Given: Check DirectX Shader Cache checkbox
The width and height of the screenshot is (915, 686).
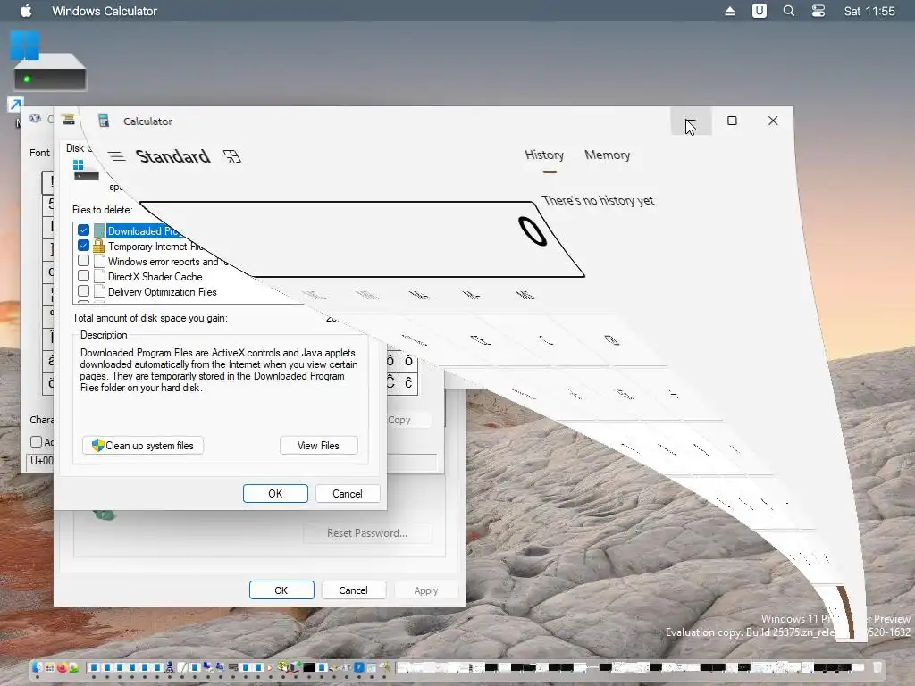Looking at the screenshot, I should pyautogui.click(x=83, y=276).
